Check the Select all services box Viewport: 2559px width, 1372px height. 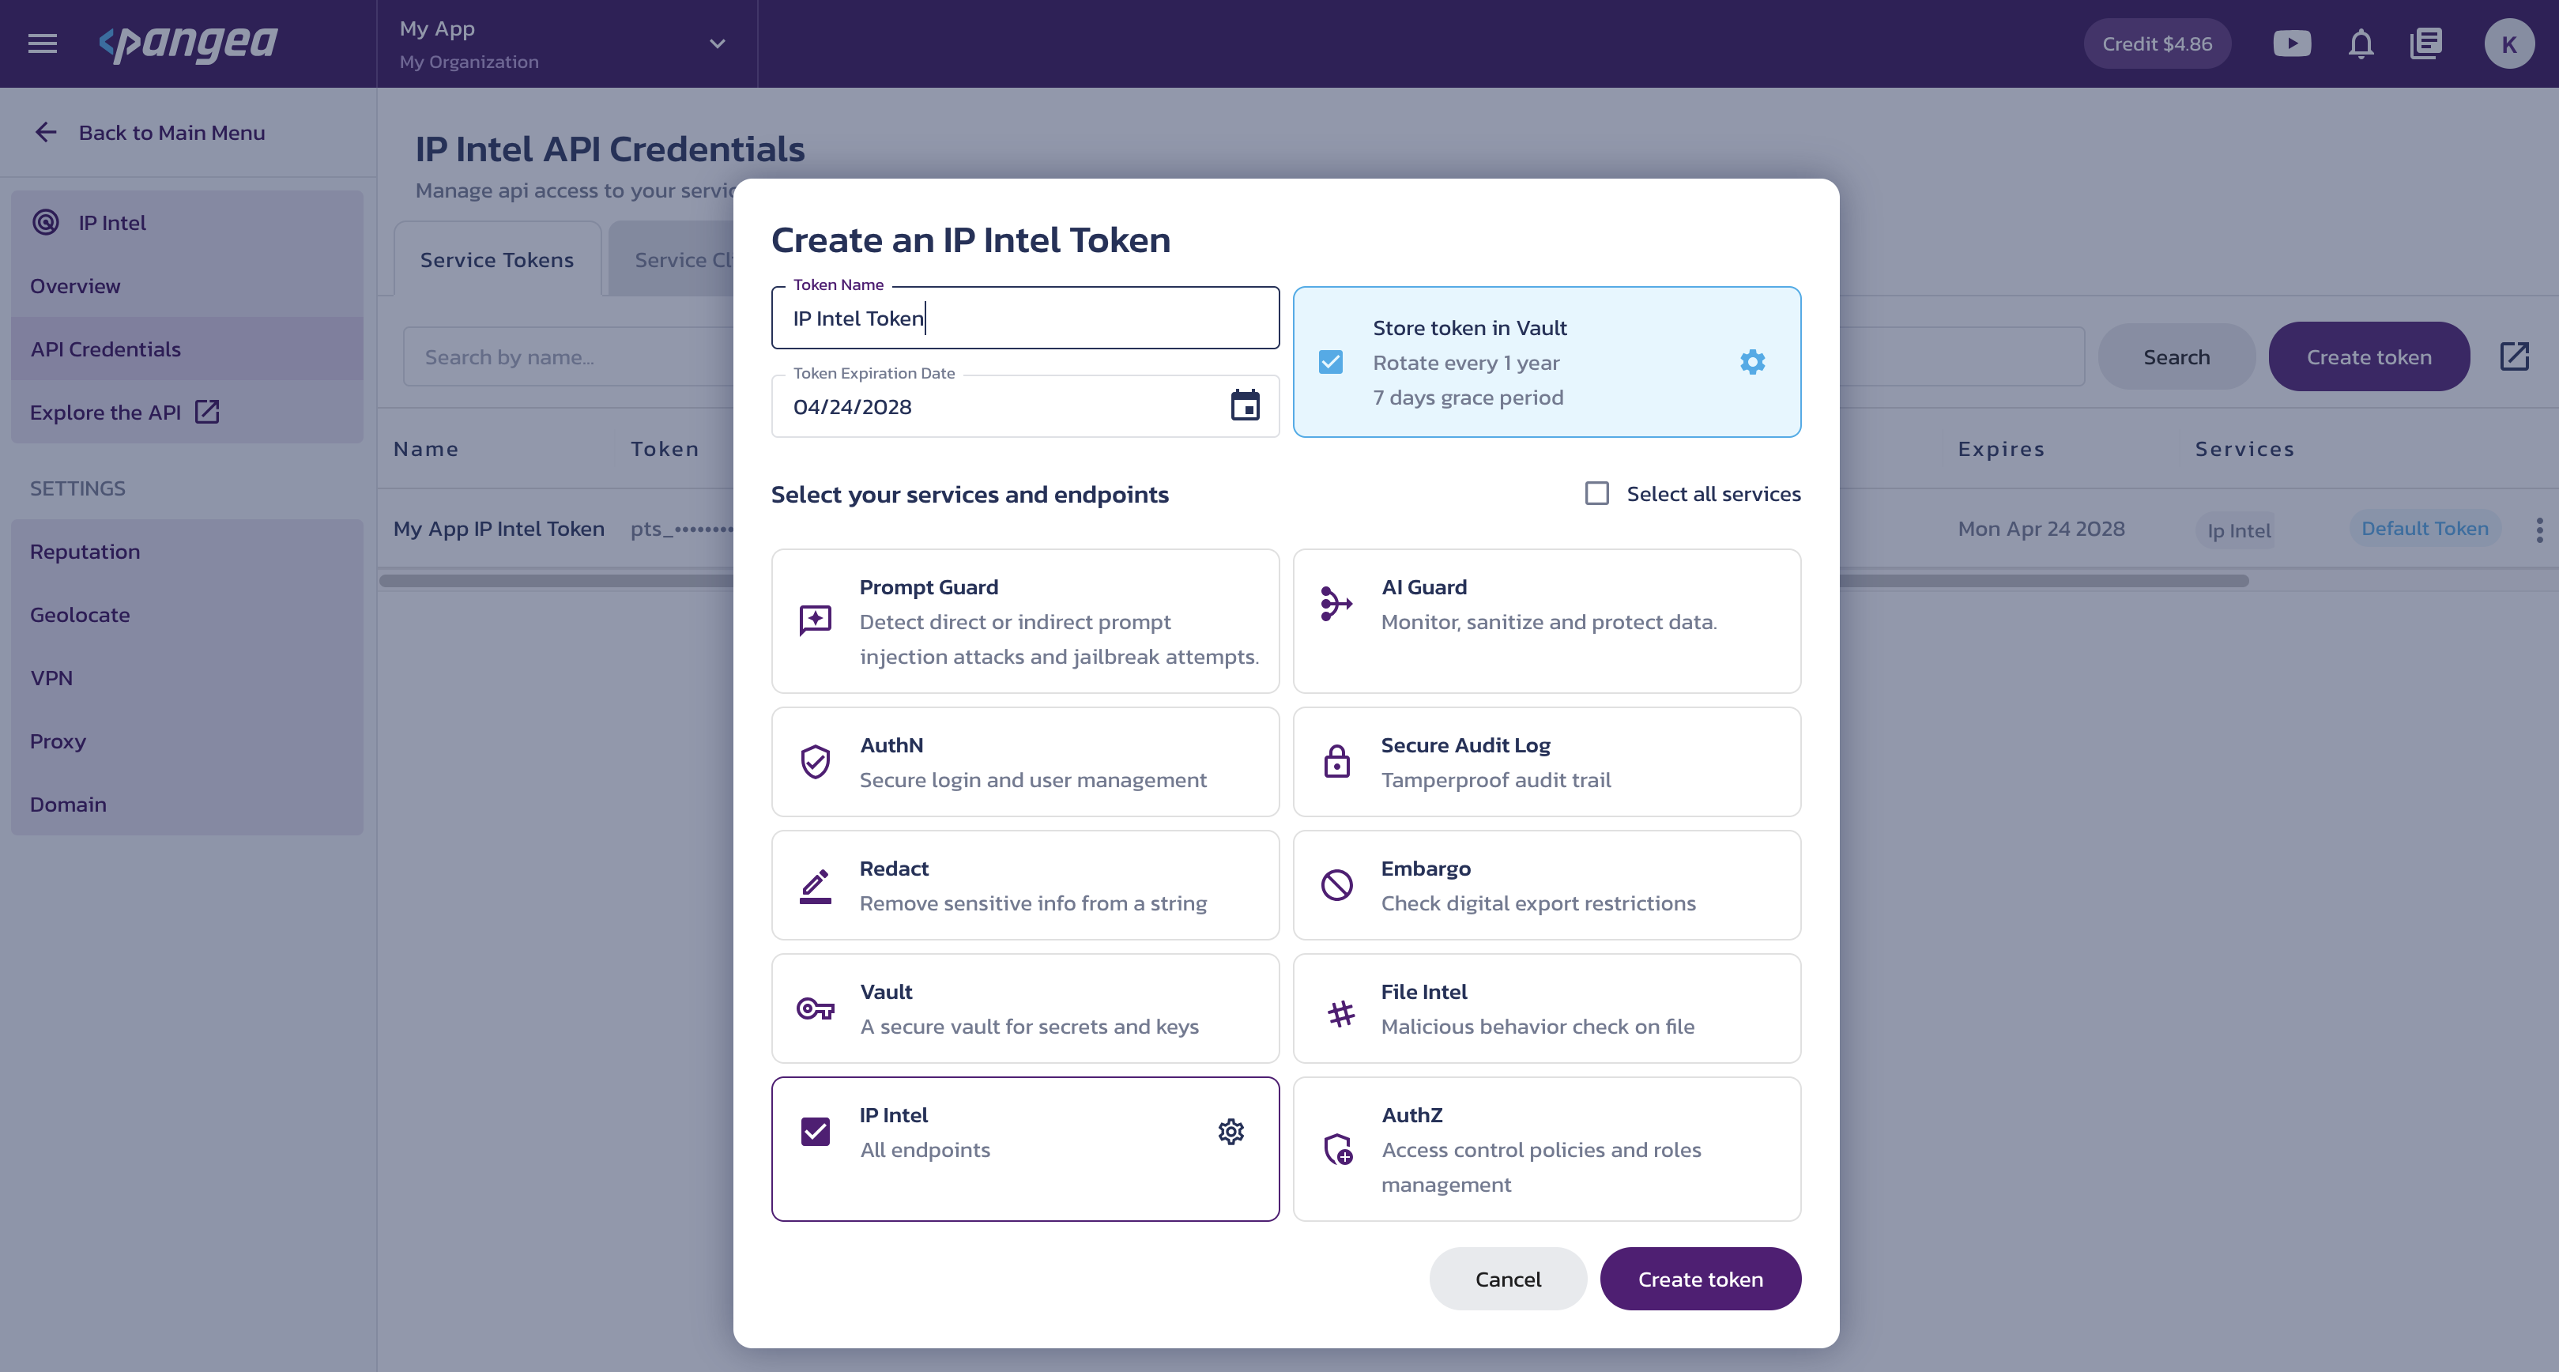coord(1596,494)
